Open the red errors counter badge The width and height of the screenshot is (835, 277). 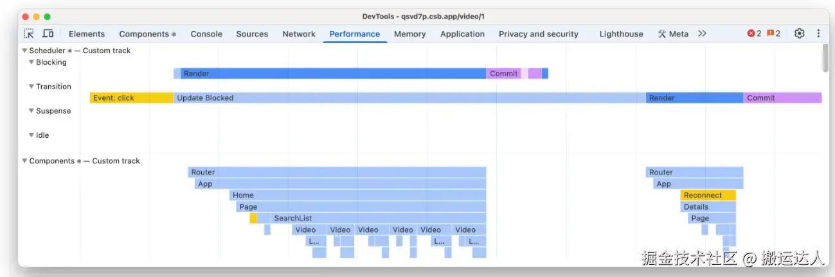point(754,33)
